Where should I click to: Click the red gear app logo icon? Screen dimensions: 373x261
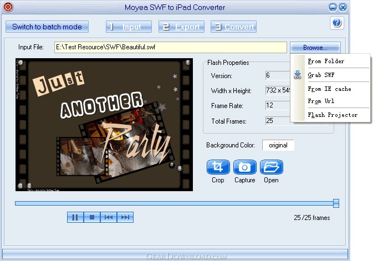click(x=8, y=7)
